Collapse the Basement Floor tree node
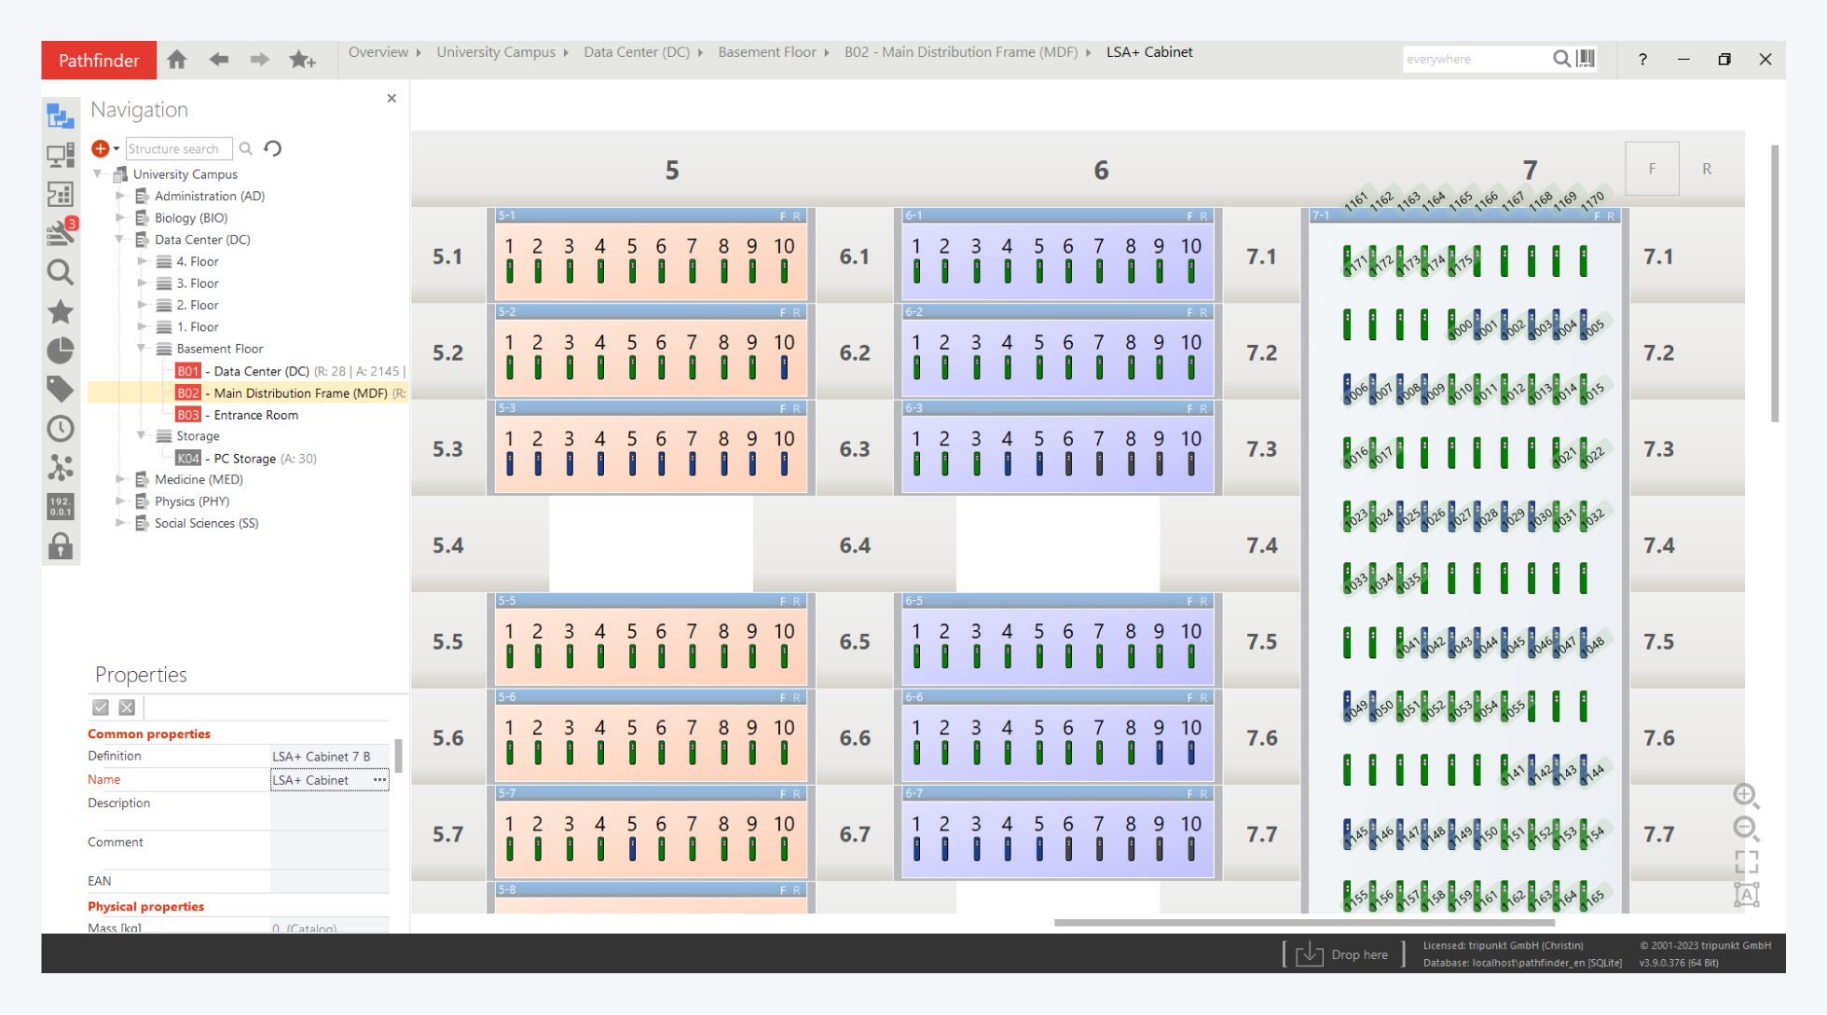Screen dimensions: 1827x1015 pyautogui.click(x=142, y=349)
